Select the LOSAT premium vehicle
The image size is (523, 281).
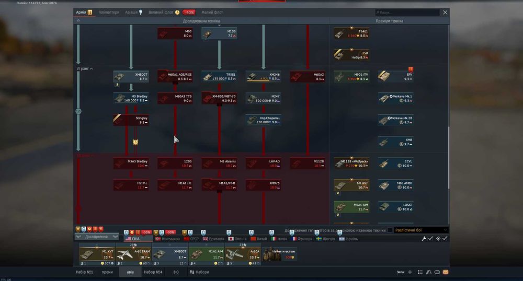(x=395, y=207)
